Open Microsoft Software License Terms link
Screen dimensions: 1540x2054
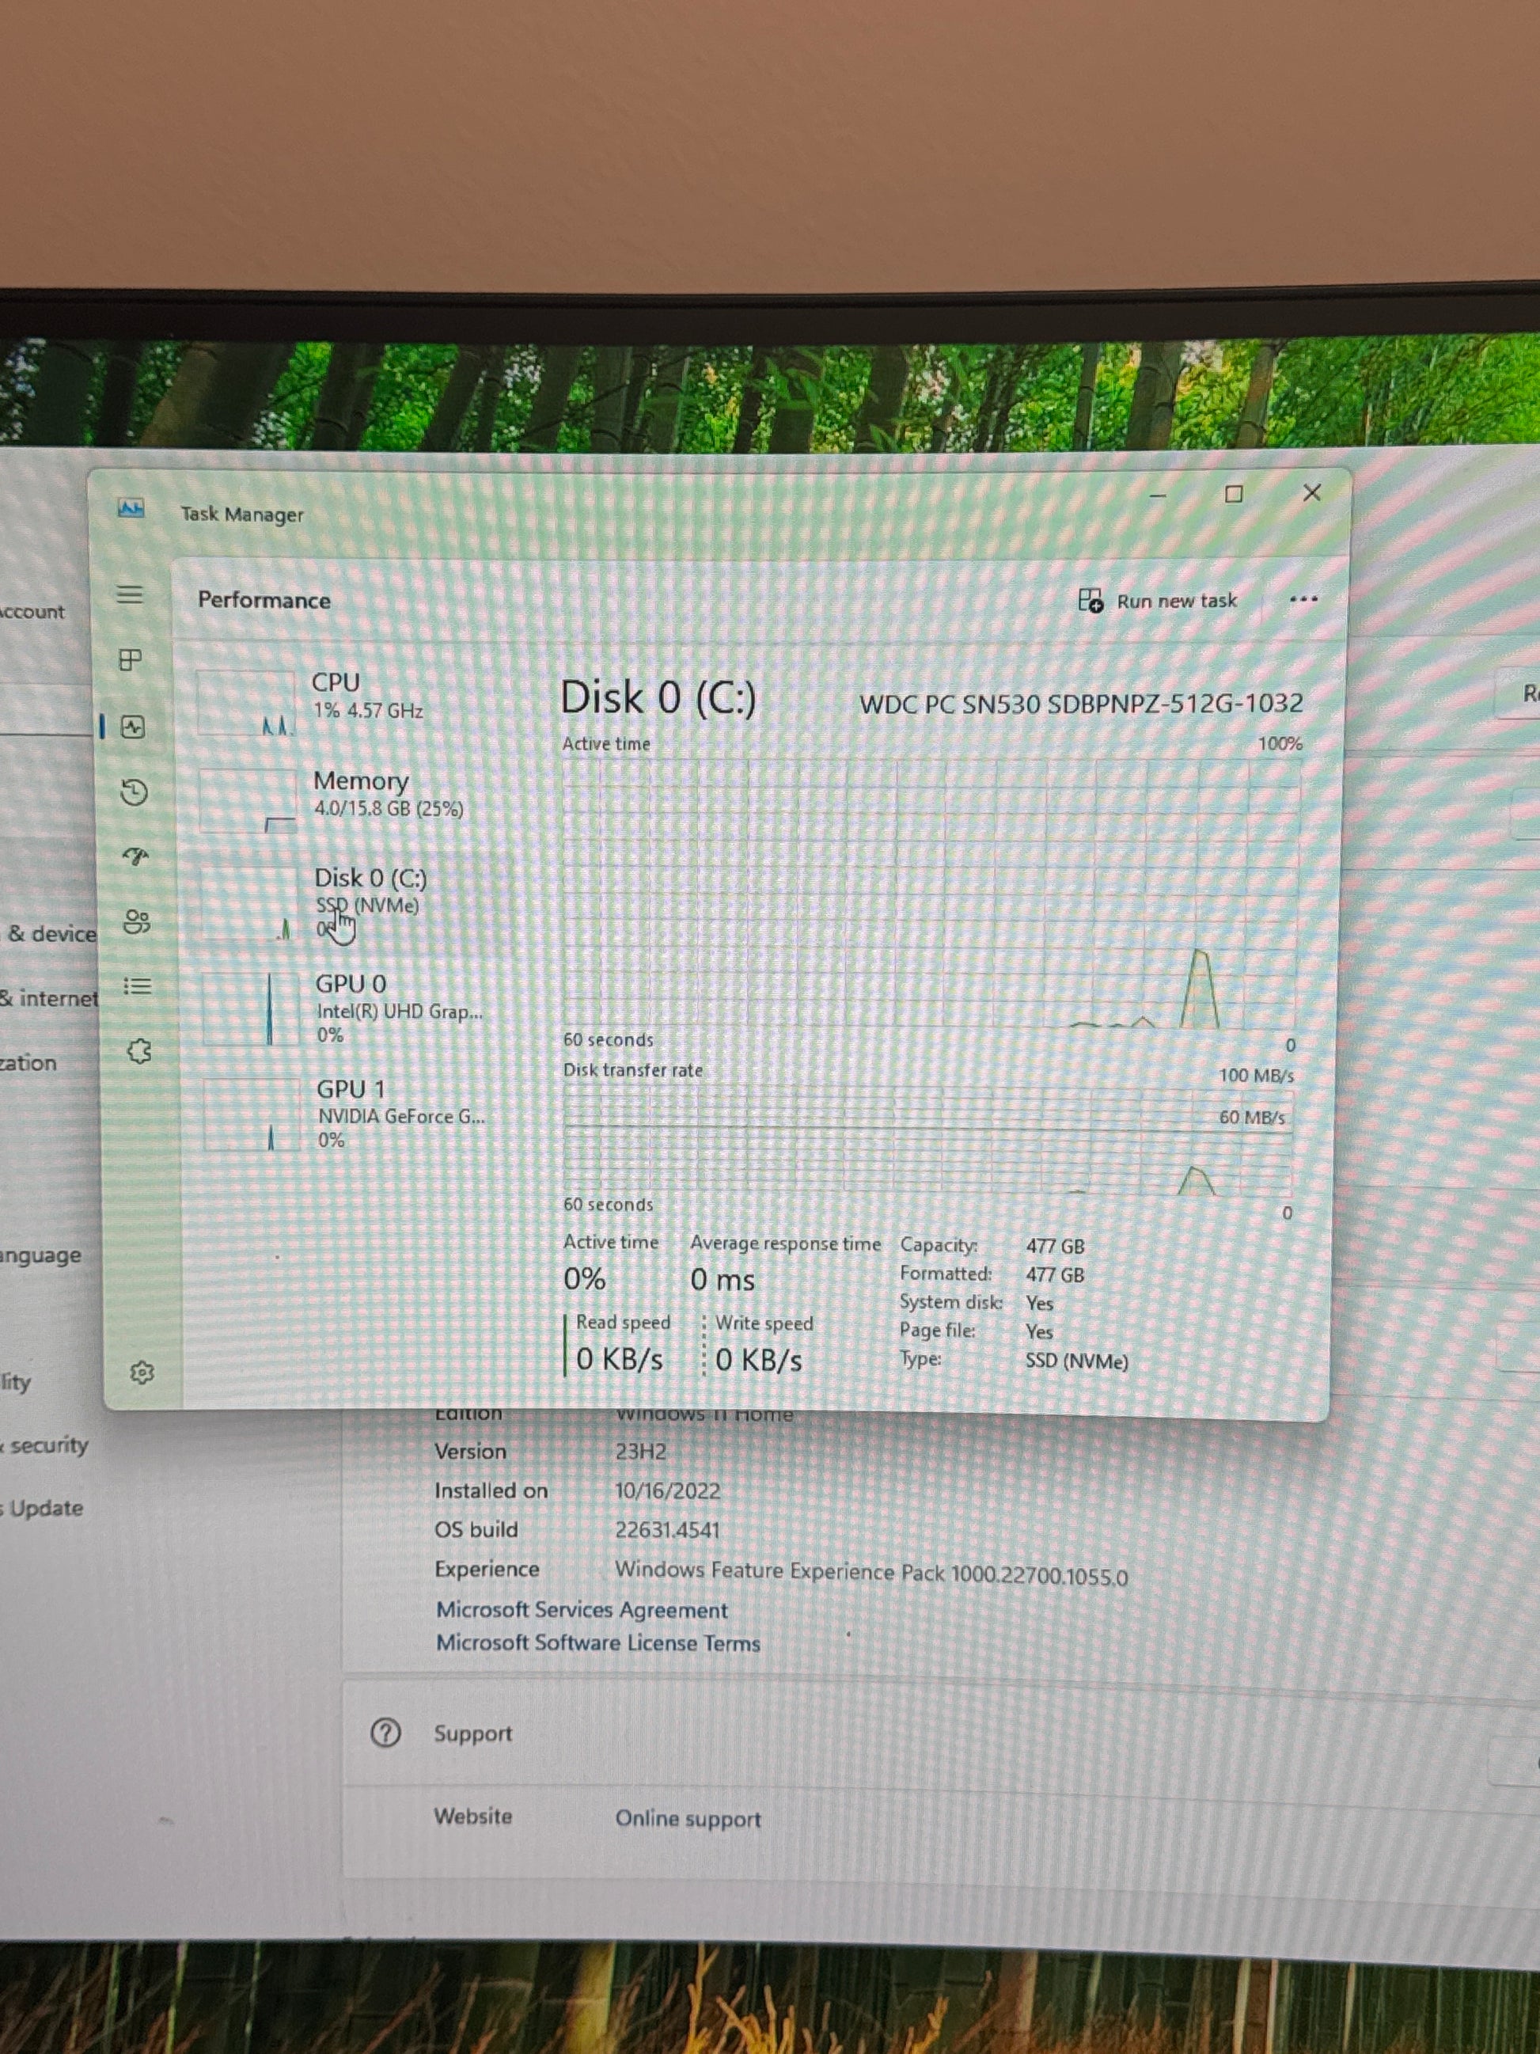coord(597,1642)
